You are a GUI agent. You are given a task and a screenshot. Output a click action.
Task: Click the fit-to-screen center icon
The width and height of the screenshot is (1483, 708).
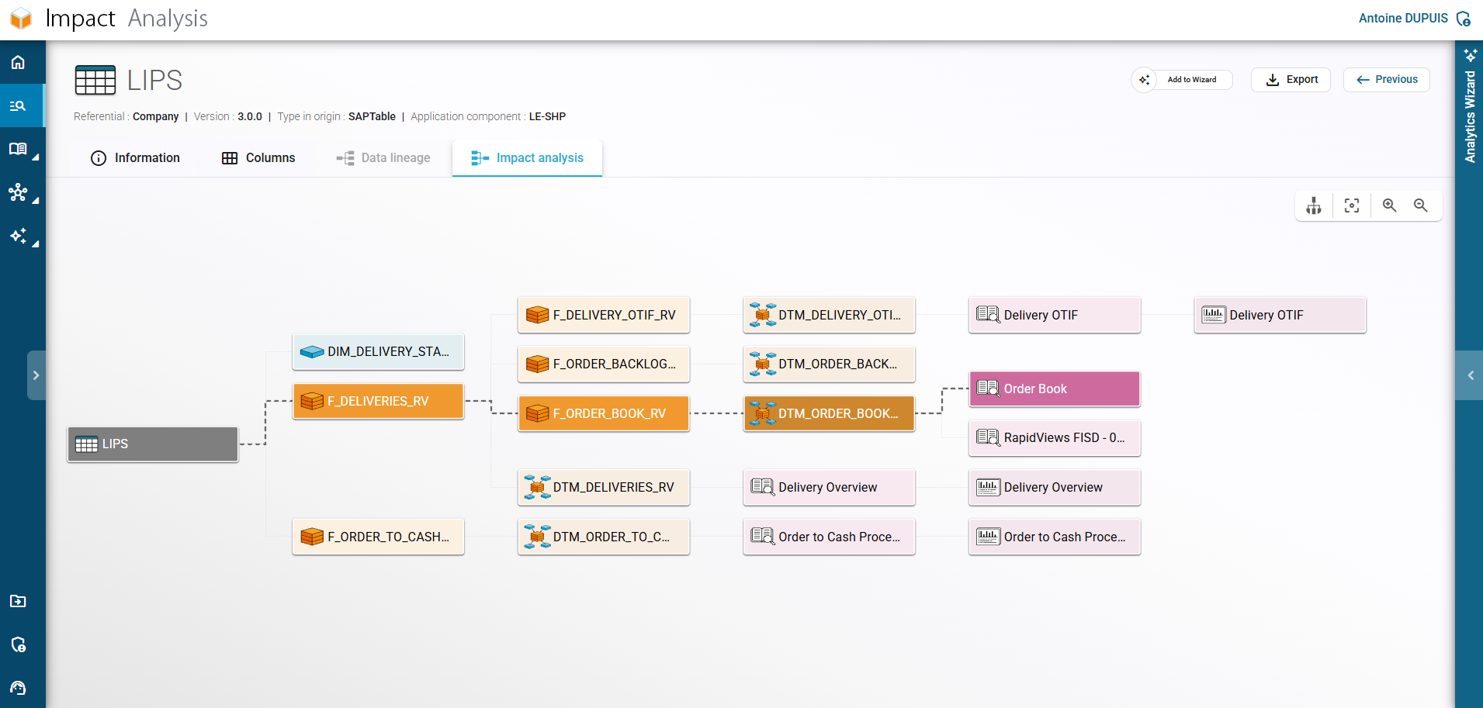tap(1352, 205)
